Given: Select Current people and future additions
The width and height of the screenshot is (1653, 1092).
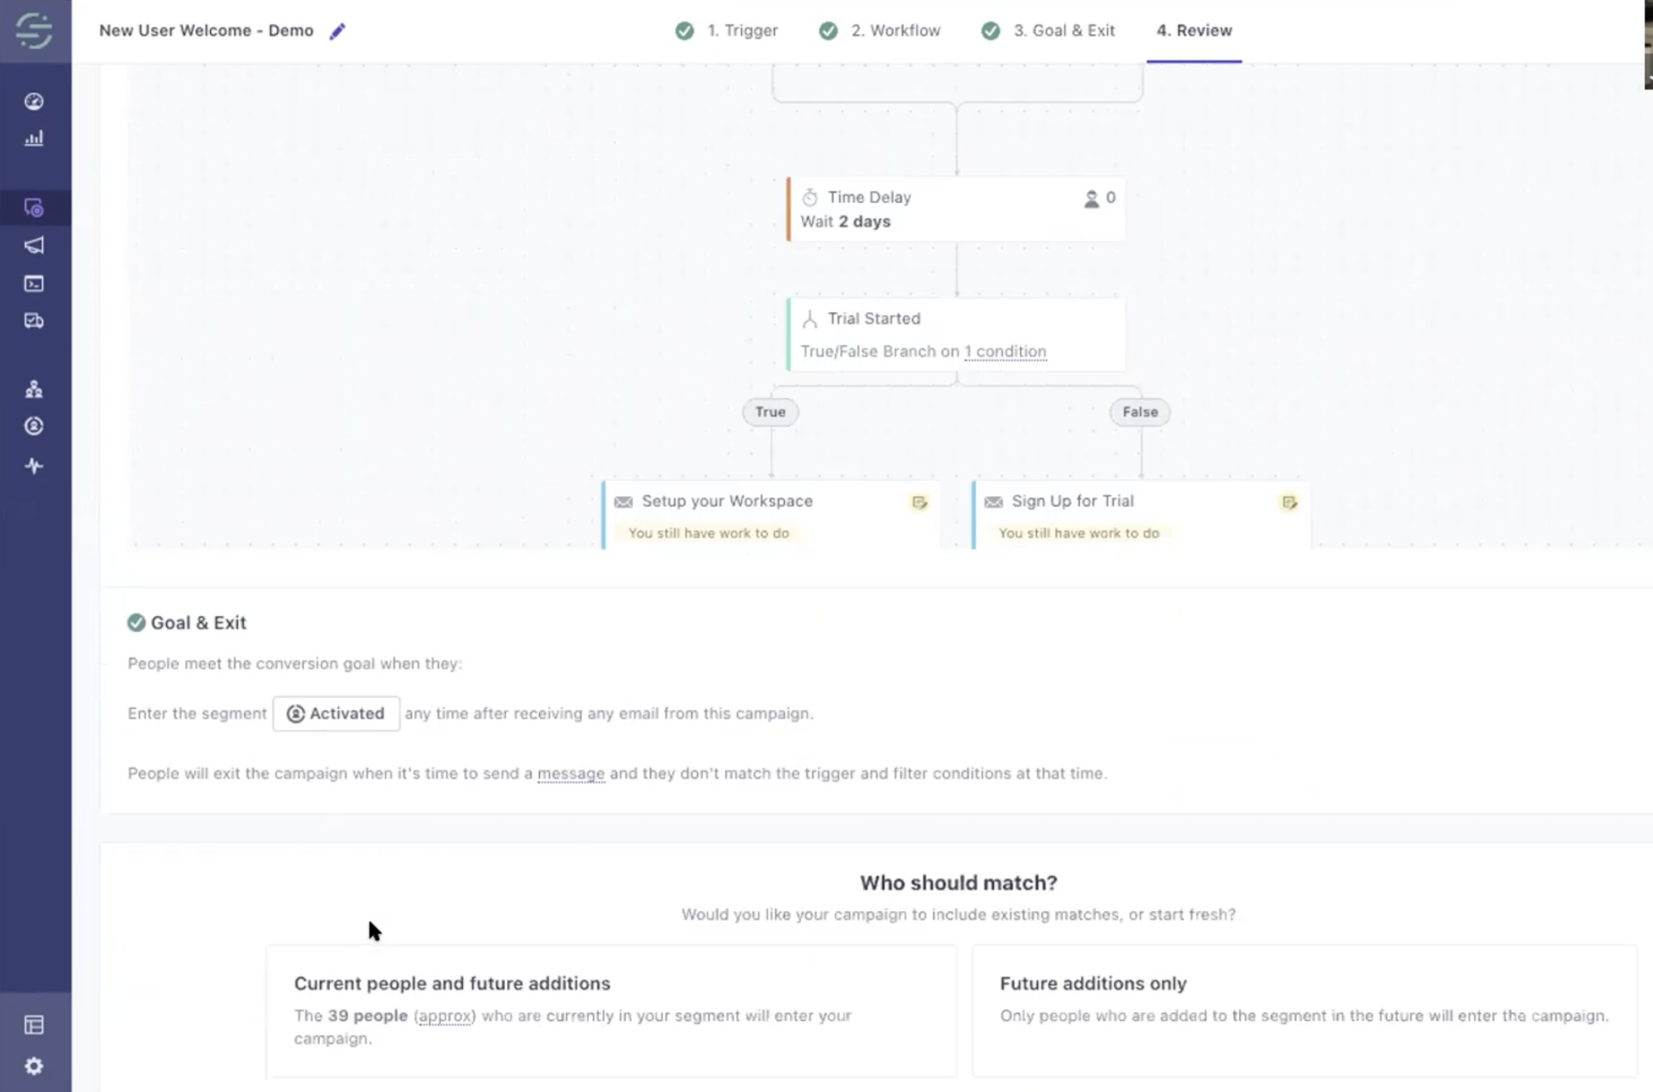Looking at the screenshot, I should point(611,1011).
